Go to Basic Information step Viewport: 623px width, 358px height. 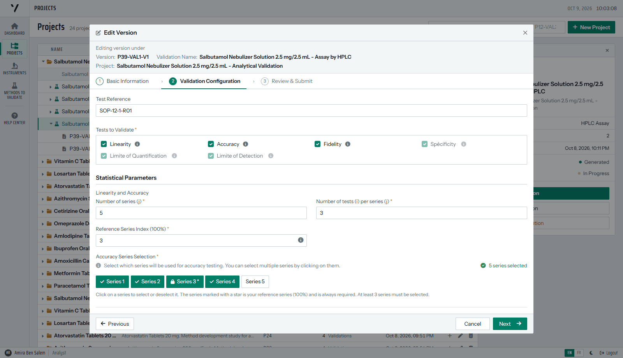[x=123, y=81]
